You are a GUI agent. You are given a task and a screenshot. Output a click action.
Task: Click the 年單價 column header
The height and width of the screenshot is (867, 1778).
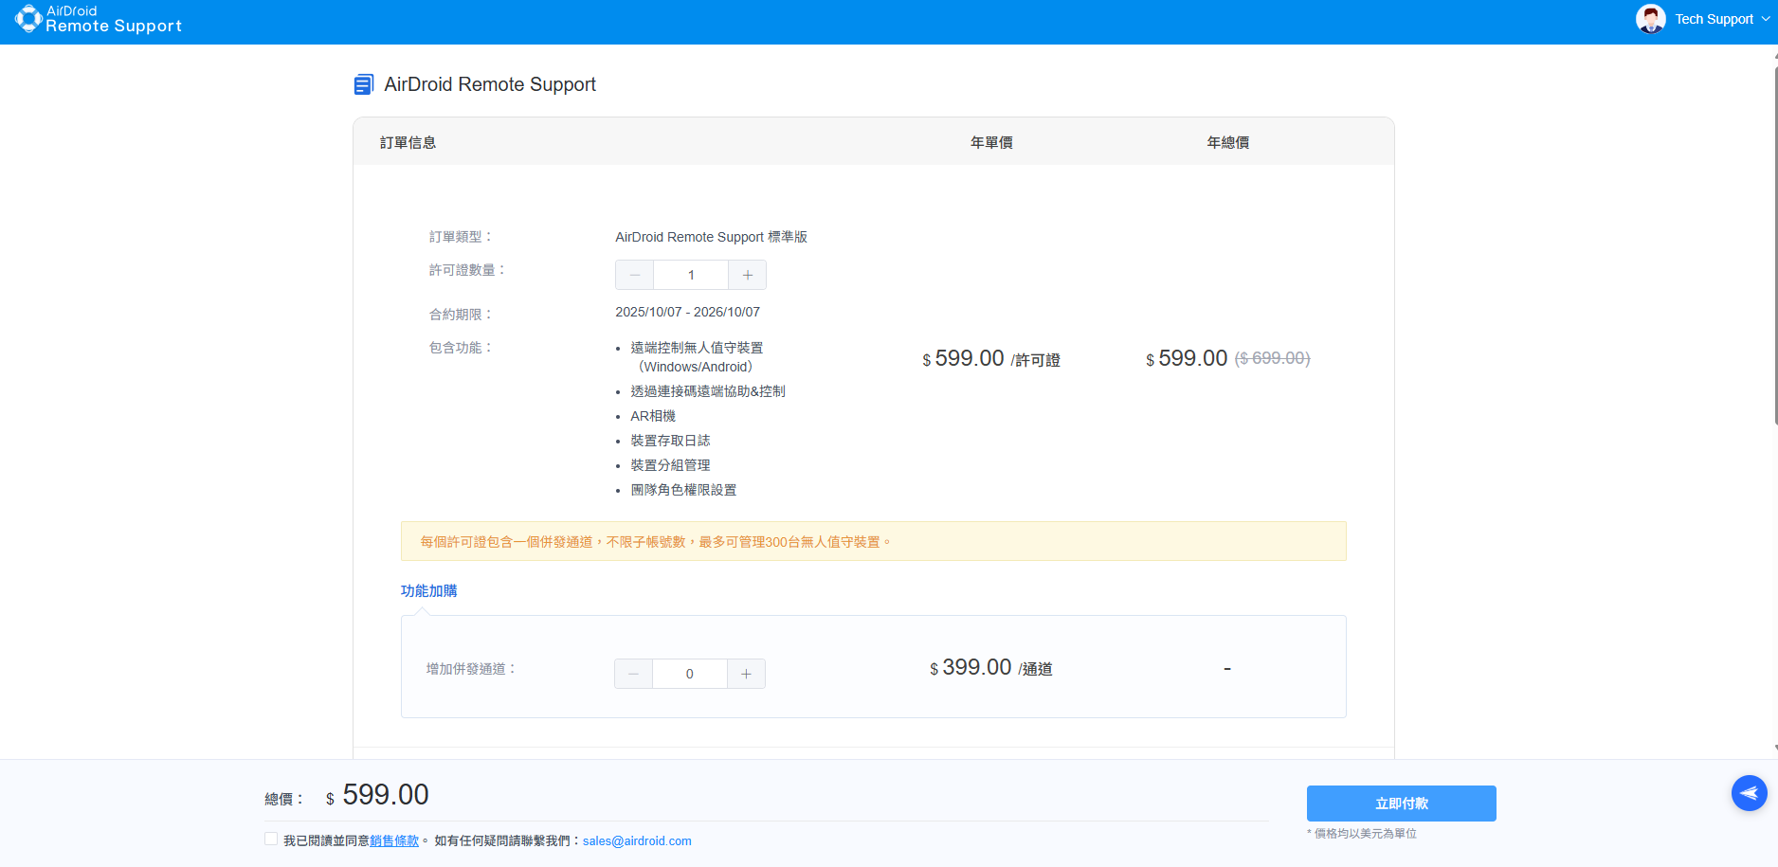(991, 142)
